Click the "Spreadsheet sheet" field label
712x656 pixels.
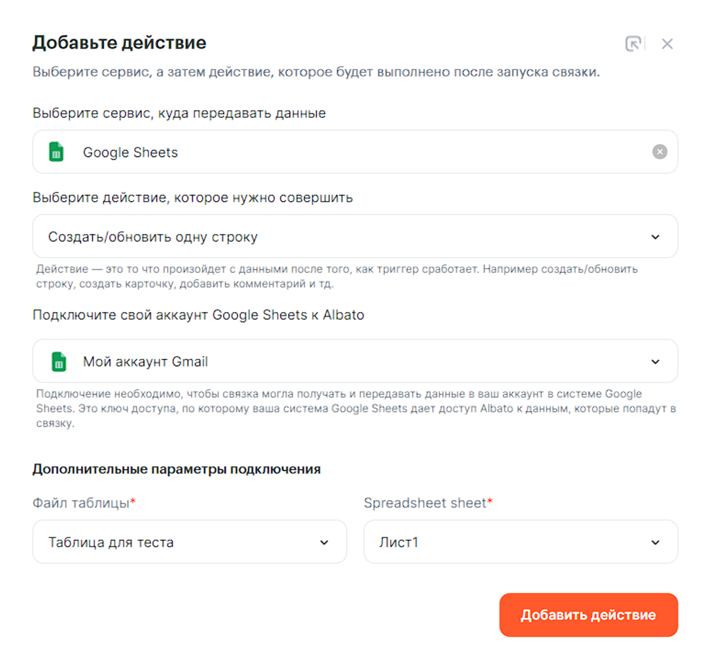tap(424, 503)
